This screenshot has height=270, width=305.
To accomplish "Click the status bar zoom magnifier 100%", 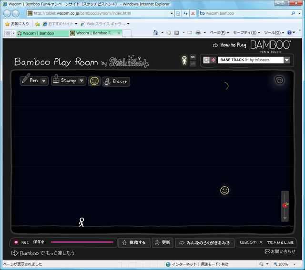I will 281,264.
